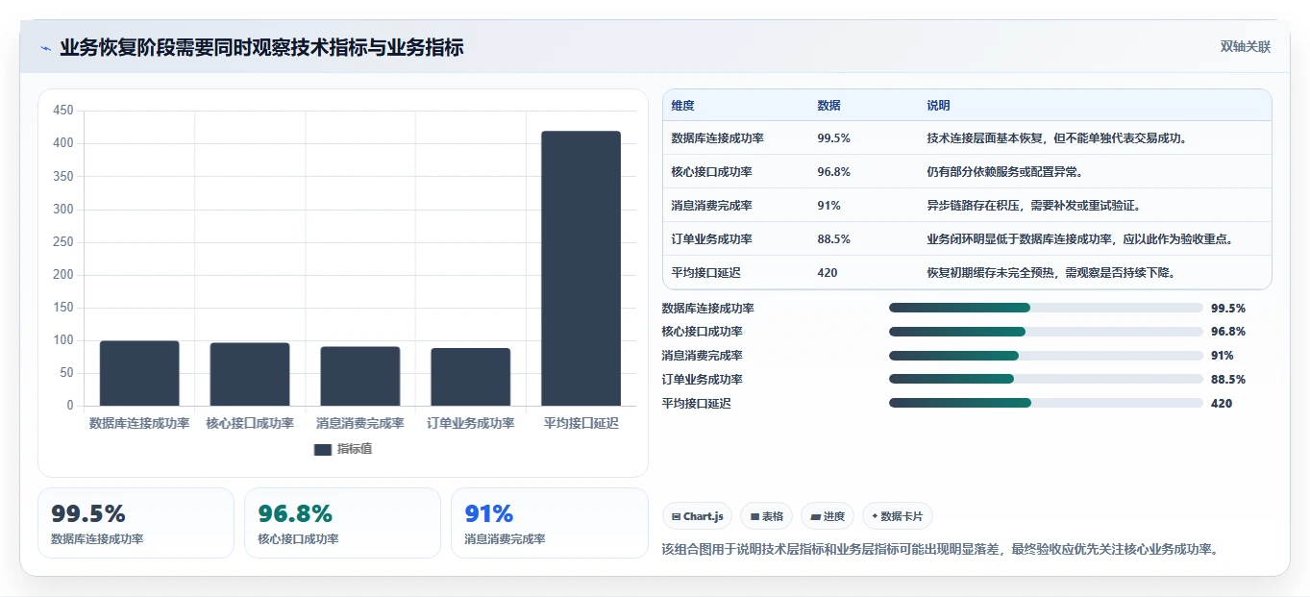Click the 88.5% value beside the progress bar
1310x597 pixels.
(x=1228, y=380)
